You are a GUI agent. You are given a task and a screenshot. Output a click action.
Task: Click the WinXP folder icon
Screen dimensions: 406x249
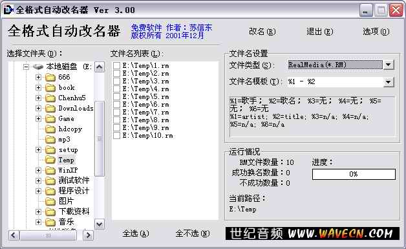(x=50, y=170)
